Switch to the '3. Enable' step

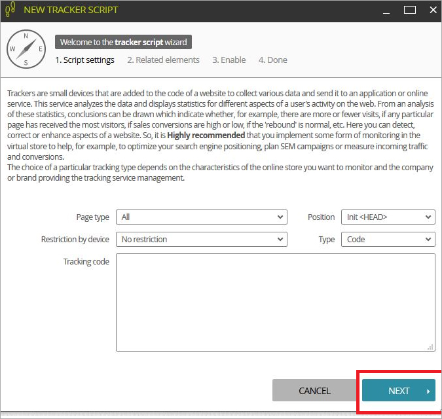[229, 60]
